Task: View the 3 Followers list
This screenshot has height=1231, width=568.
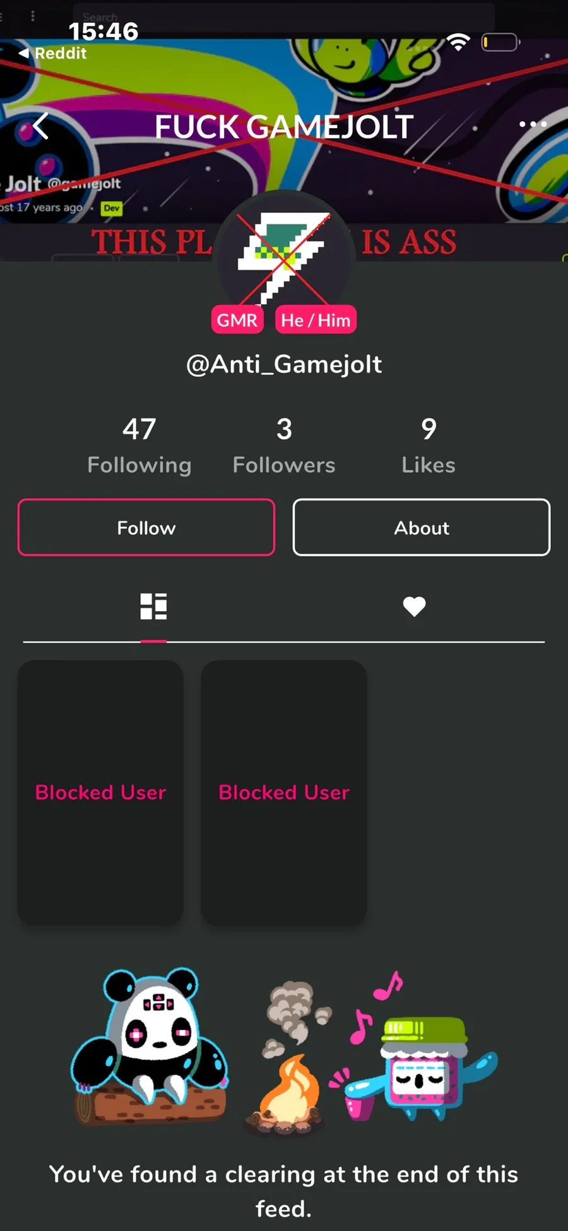Action: (284, 445)
